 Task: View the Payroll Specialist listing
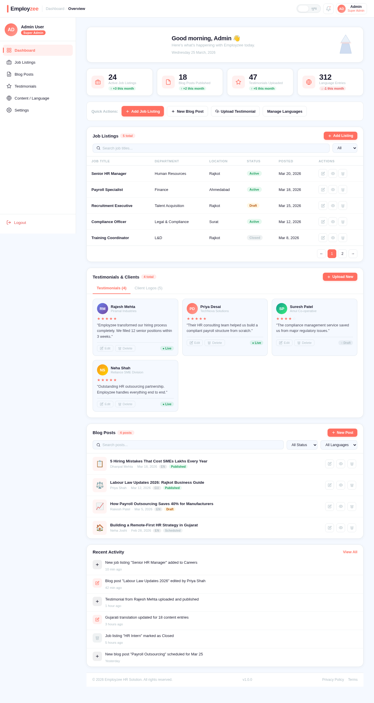pyautogui.click(x=333, y=189)
